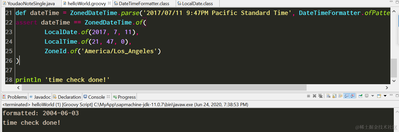
Task: Toggle Word Wrap in the Console
Action: [x=340, y=96]
